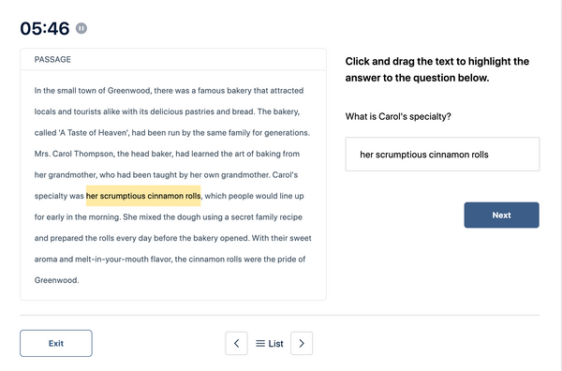The image size is (562, 371).
Task: Click the Next button
Action: [501, 215]
